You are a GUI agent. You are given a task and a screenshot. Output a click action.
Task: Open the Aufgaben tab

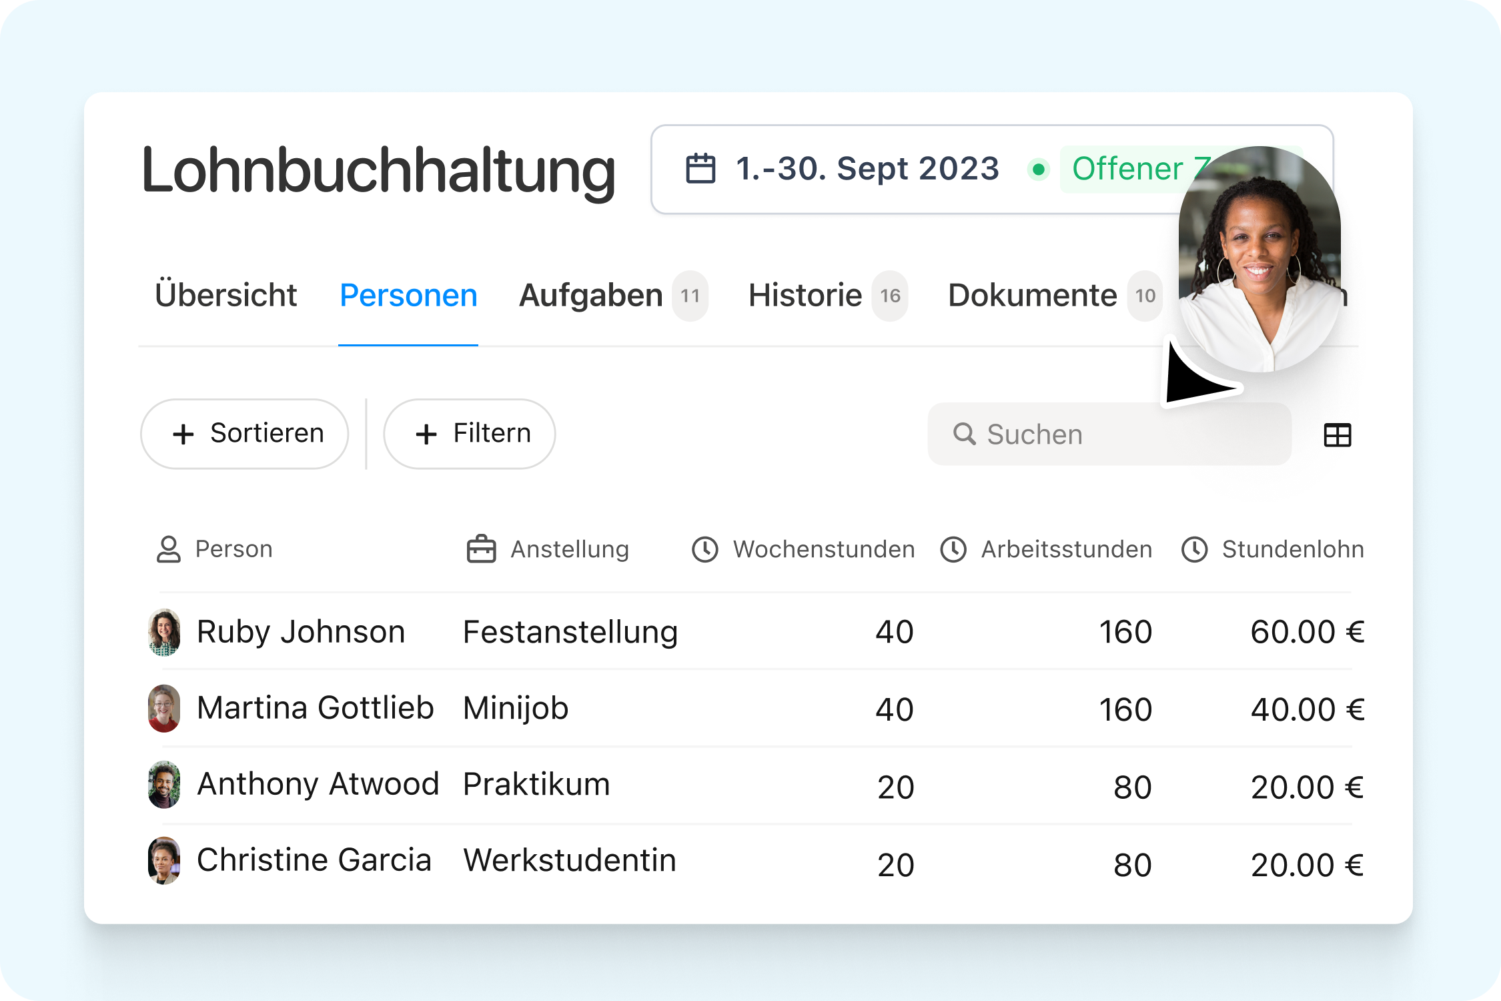(x=590, y=295)
